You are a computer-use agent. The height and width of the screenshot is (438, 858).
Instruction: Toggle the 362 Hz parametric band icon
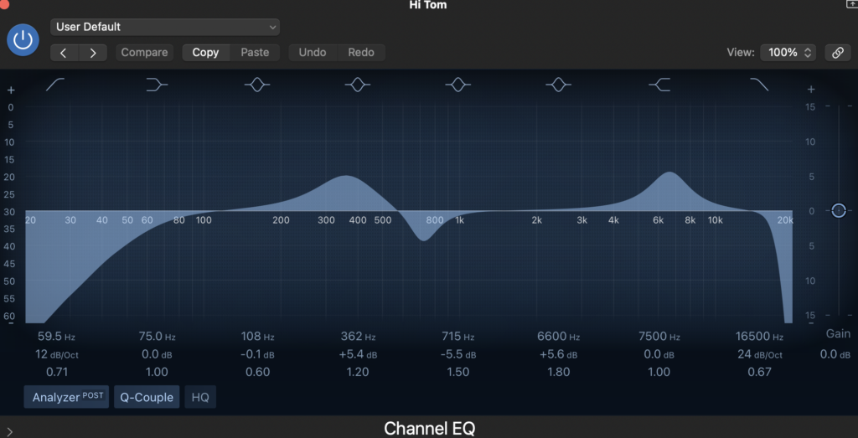tap(358, 85)
